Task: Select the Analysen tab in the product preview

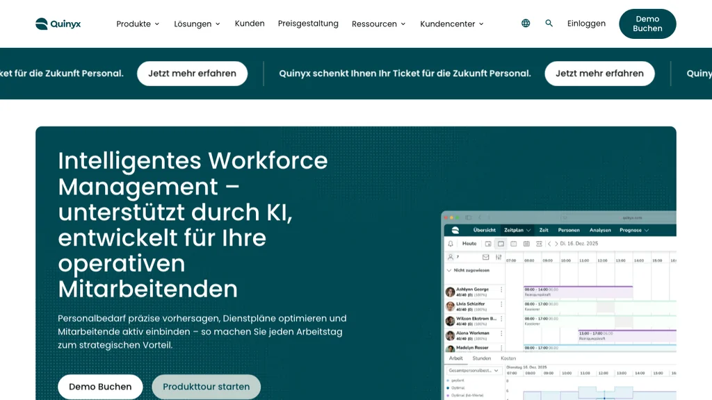Action: [x=600, y=231]
